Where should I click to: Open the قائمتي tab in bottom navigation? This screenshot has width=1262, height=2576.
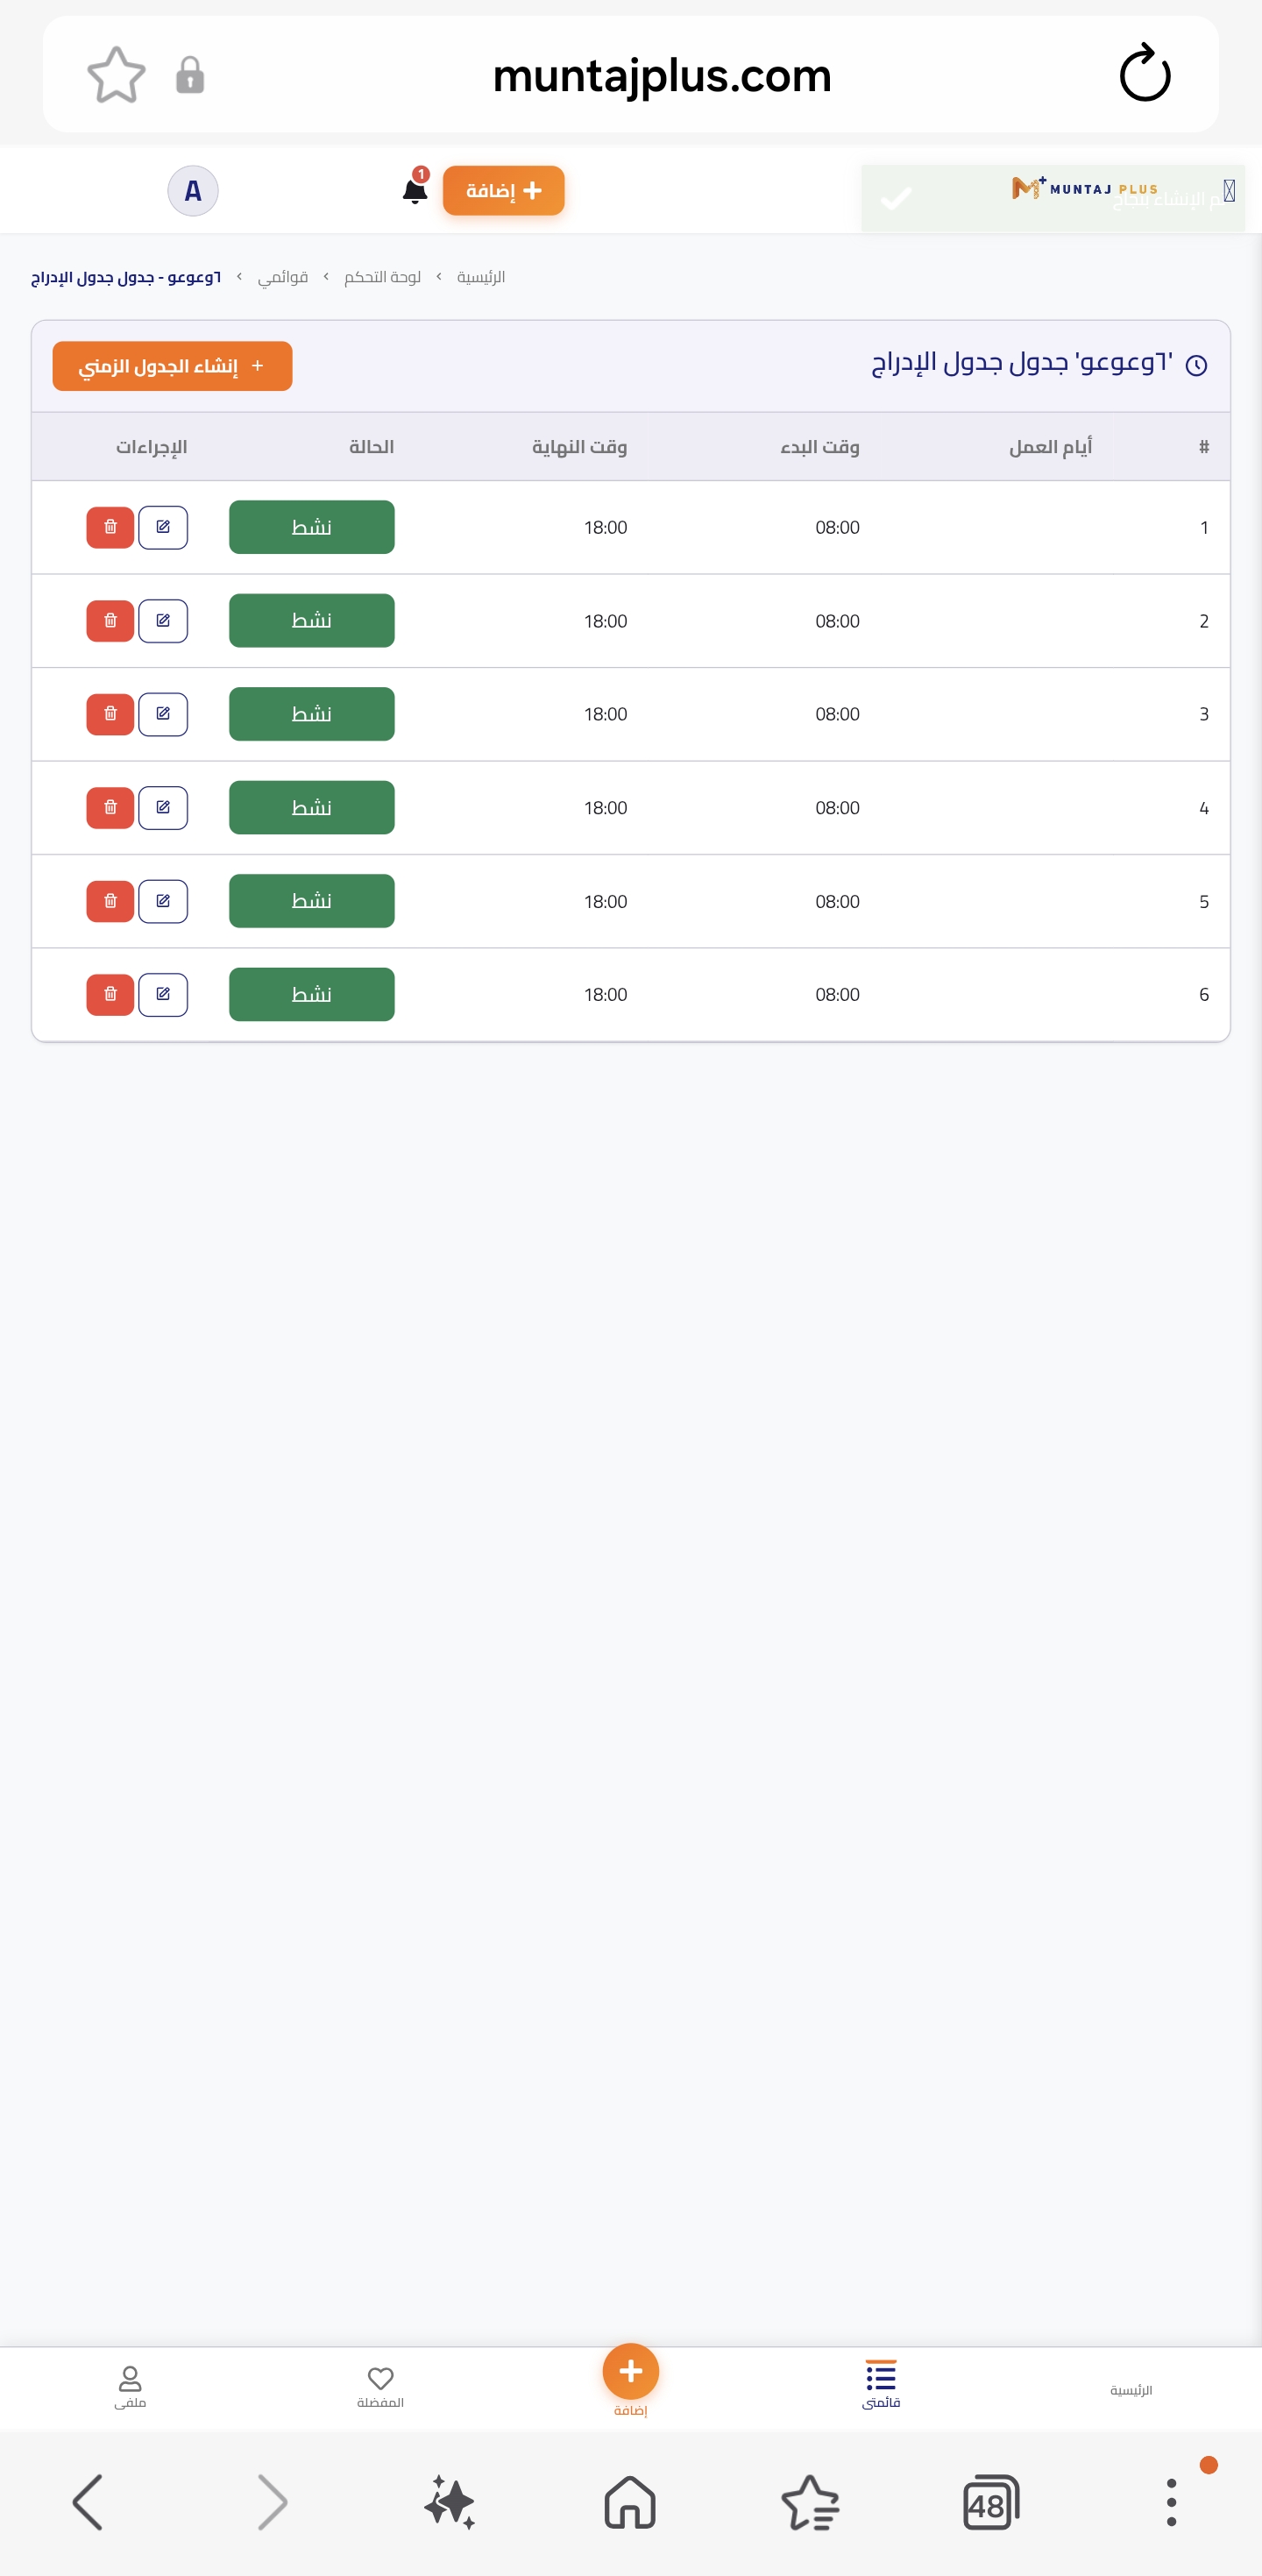click(881, 2385)
